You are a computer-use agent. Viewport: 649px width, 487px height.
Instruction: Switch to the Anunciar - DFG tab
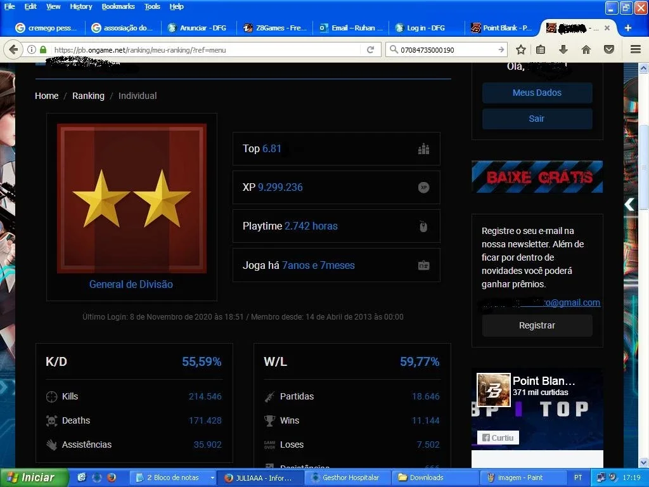198,28
